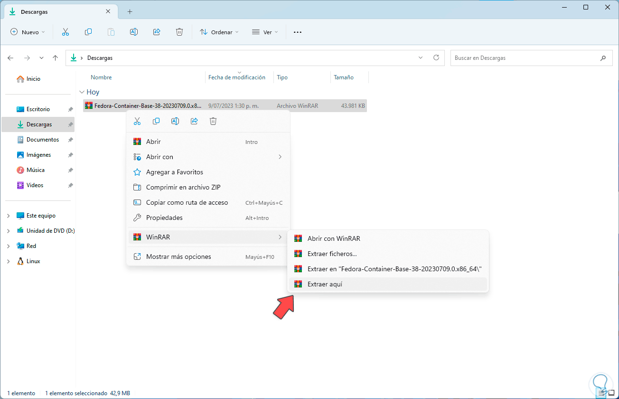This screenshot has height=399, width=619.
Task: Delete using the context menu trash icon
Action: pos(213,121)
